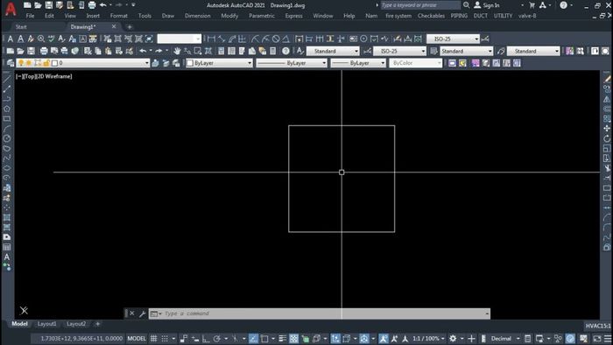
Task: Select the Rotate tool in Modify toolbar
Action: click(607, 138)
